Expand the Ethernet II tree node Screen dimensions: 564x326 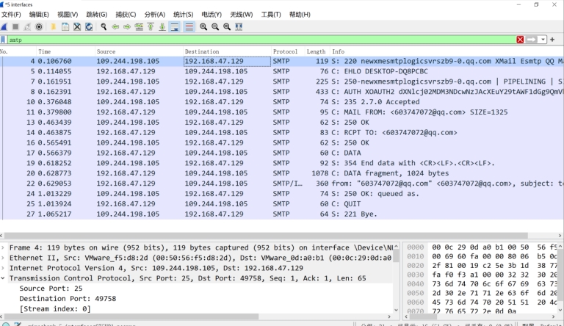tap(4, 258)
